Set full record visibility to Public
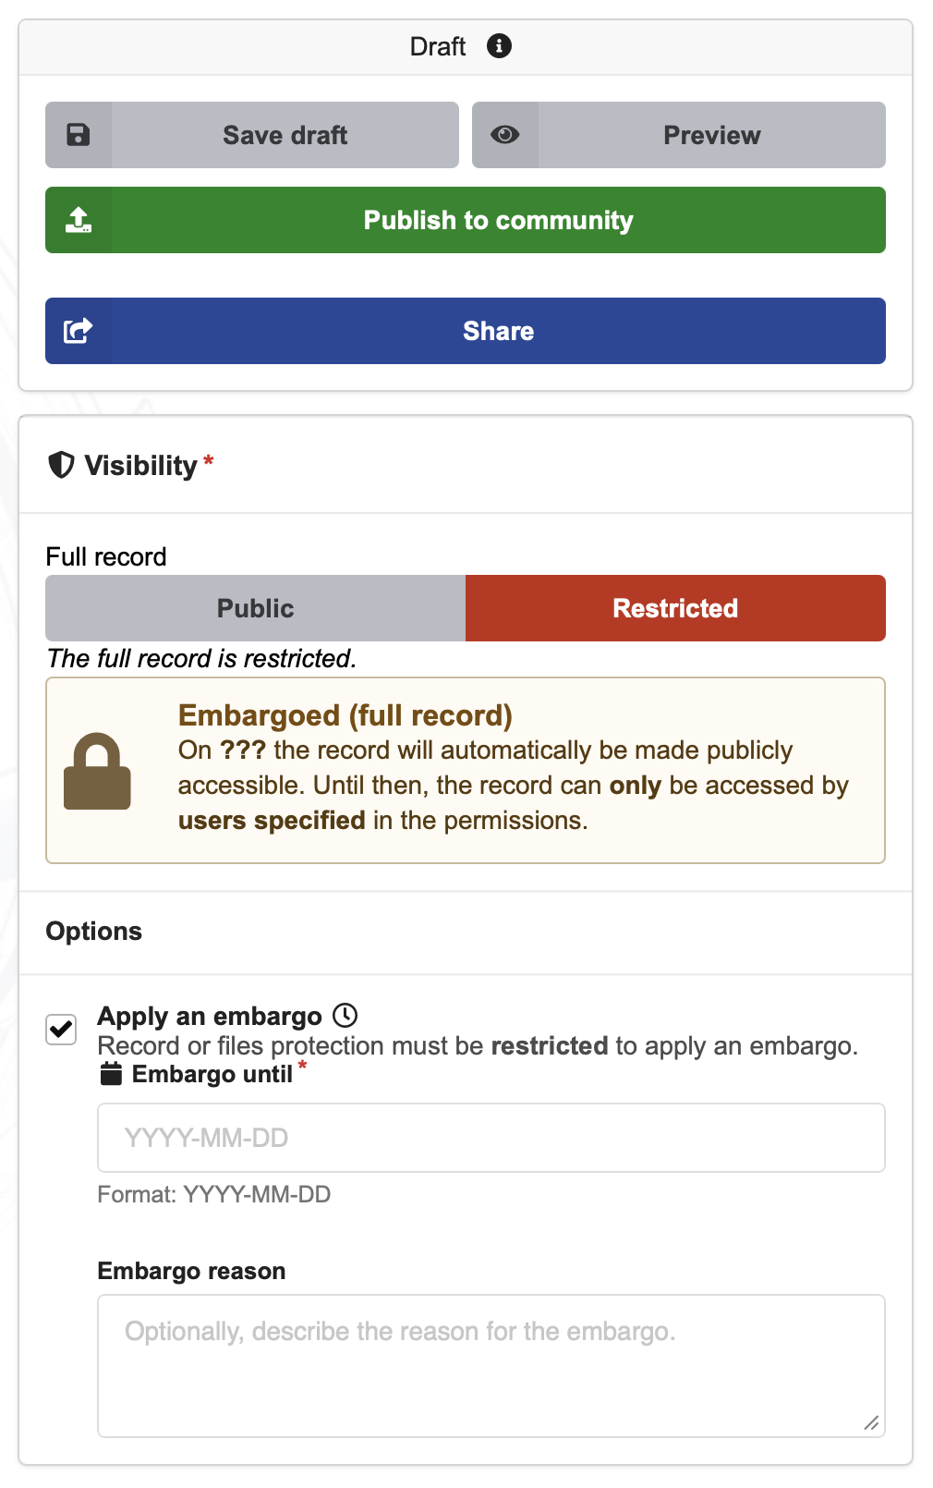Image resolution: width=933 pixels, height=1488 pixels. (x=255, y=607)
